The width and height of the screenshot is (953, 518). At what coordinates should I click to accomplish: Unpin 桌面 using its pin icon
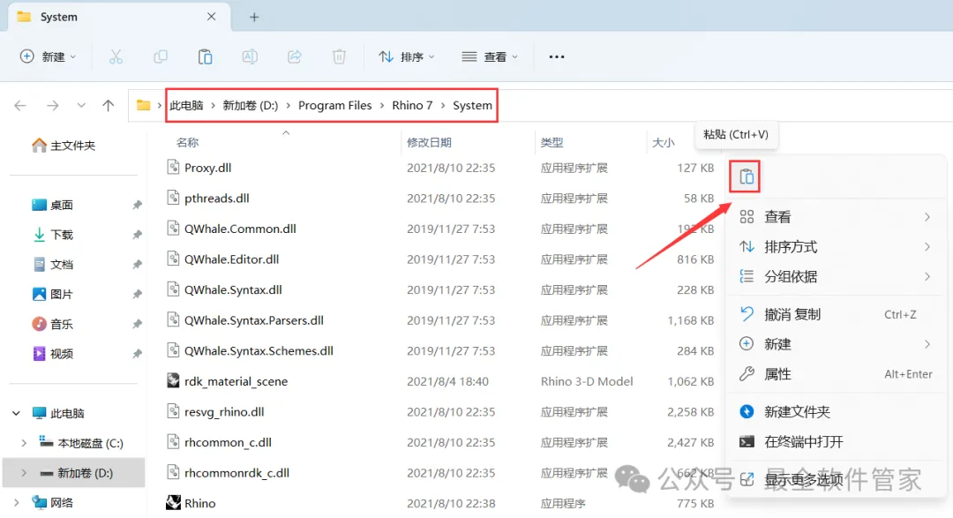(137, 205)
